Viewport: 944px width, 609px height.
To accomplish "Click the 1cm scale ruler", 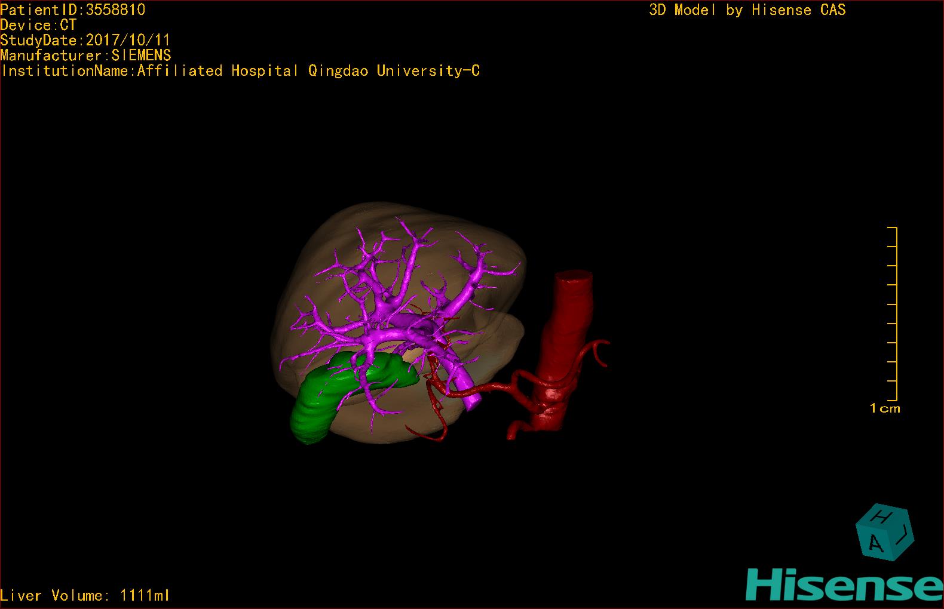I will [x=893, y=313].
